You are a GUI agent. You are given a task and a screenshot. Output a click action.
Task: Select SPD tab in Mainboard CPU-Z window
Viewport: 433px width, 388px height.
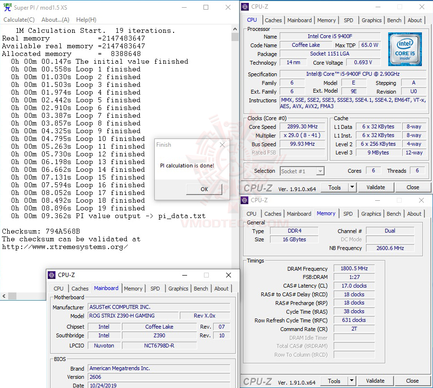coord(155,289)
